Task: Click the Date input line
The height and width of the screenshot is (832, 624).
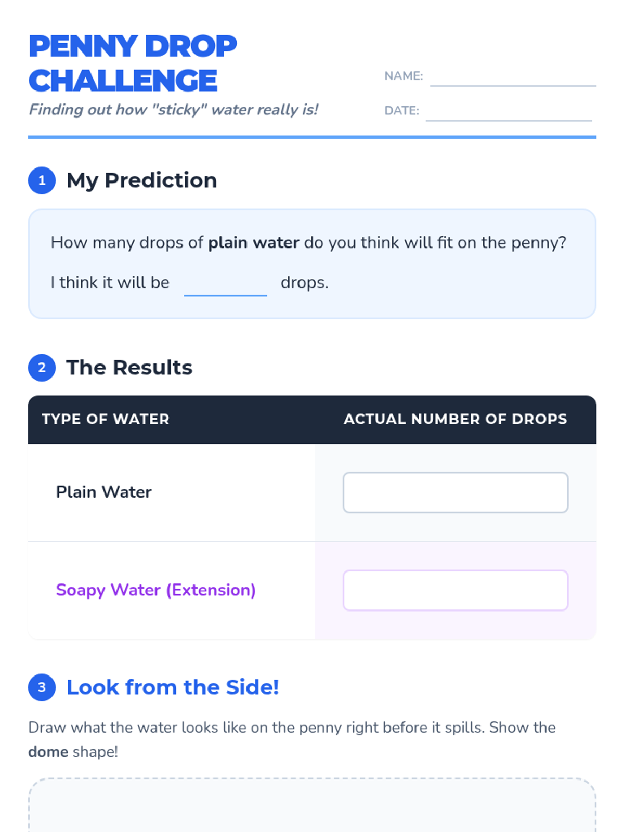Action: [509, 112]
